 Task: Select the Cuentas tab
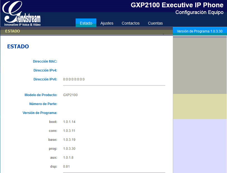click(155, 23)
